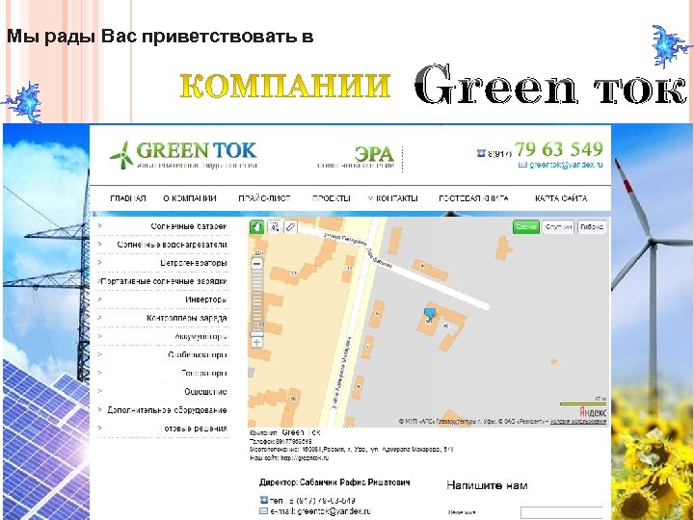
Task: Open the Солнечные водонагреватели category
Action: point(173,245)
